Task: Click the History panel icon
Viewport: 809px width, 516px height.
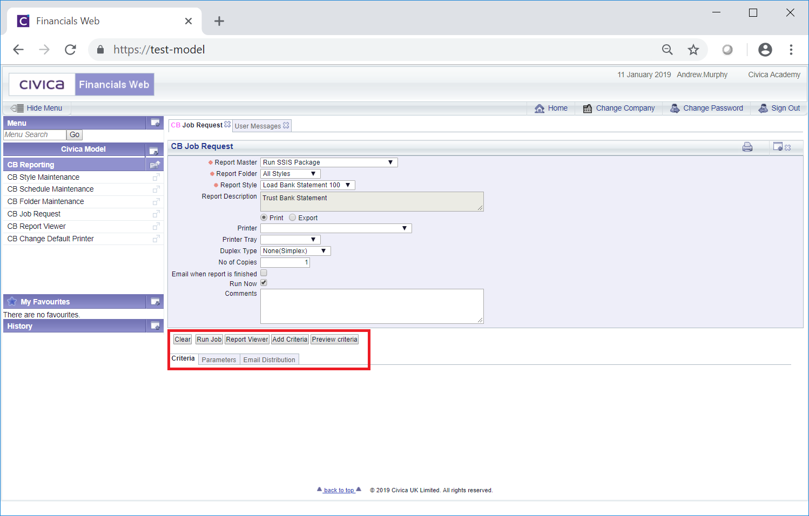Action: point(155,326)
